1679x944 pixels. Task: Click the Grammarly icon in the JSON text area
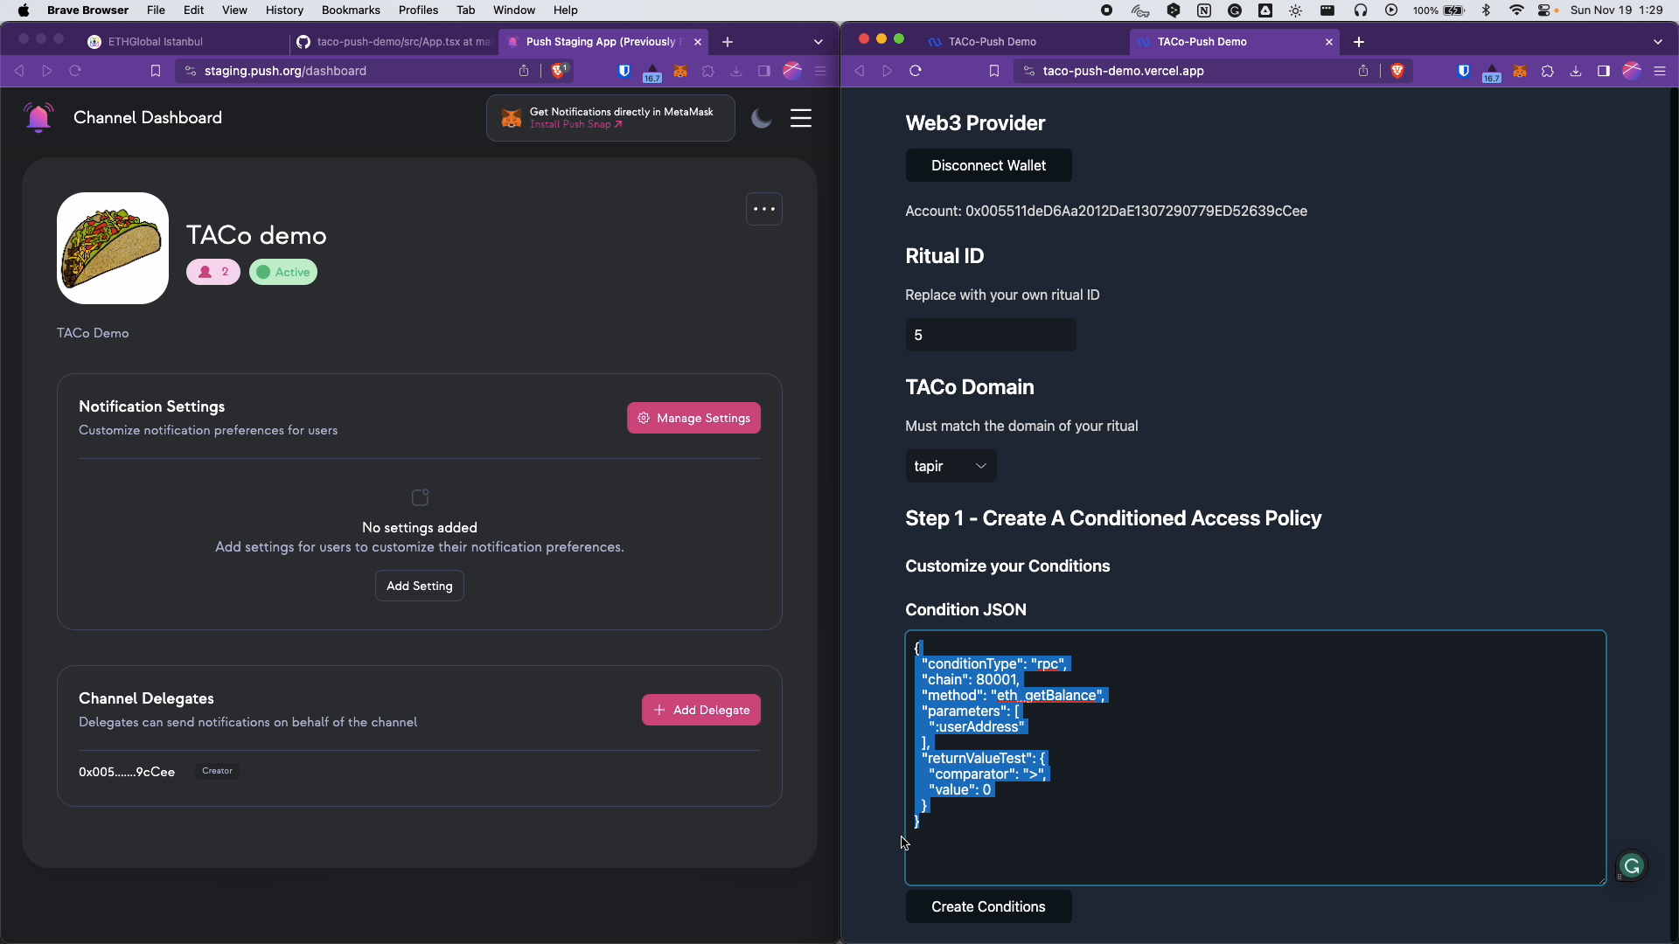point(1632,866)
